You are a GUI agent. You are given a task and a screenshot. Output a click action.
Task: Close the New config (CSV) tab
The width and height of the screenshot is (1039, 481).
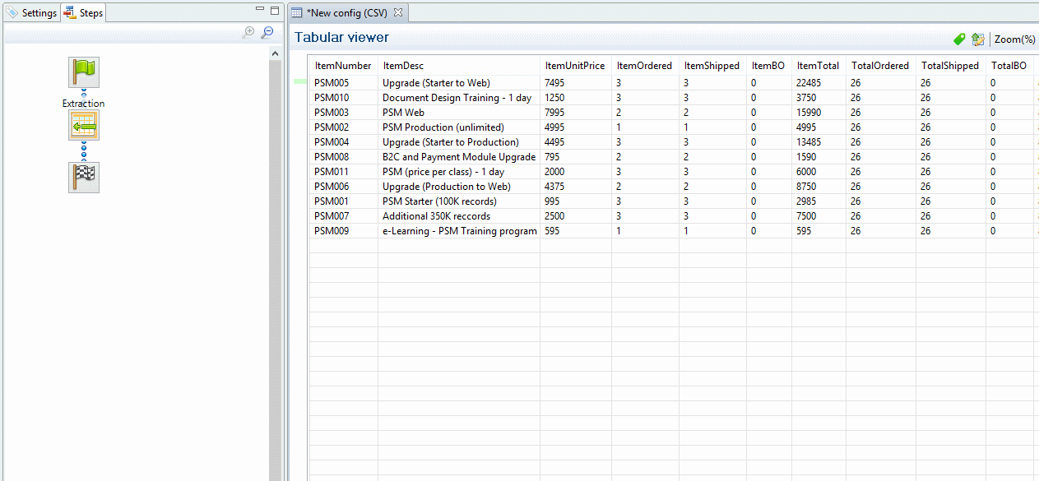pos(398,12)
